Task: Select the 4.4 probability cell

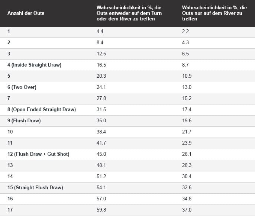Action: click(100, 32)
